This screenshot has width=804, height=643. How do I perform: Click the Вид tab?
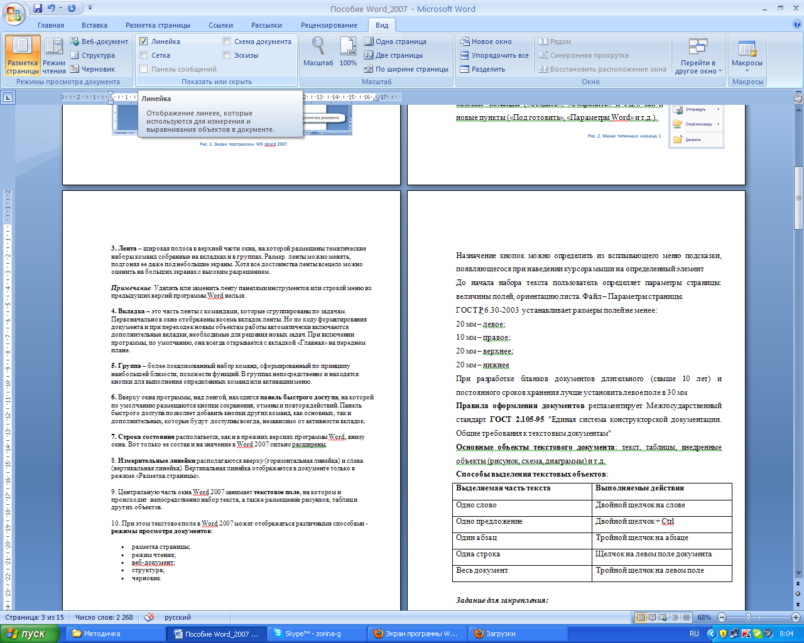pyautogui.click(x=382, y=25)
